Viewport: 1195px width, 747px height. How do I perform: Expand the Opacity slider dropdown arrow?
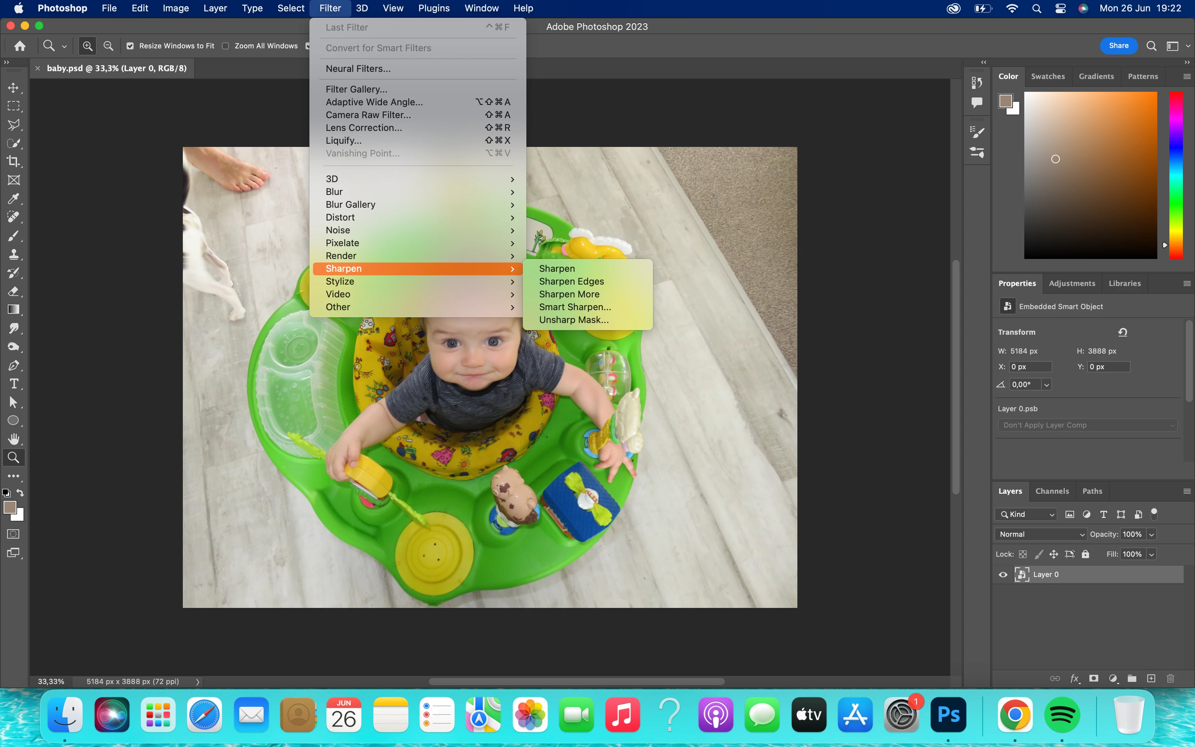[x=1152, y=535]
